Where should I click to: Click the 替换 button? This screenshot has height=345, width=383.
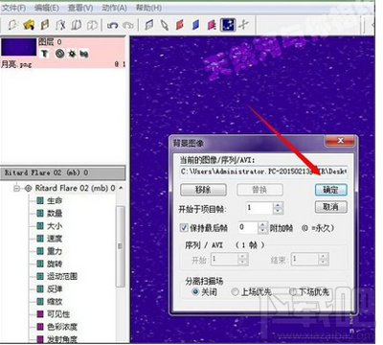(259, 190)
